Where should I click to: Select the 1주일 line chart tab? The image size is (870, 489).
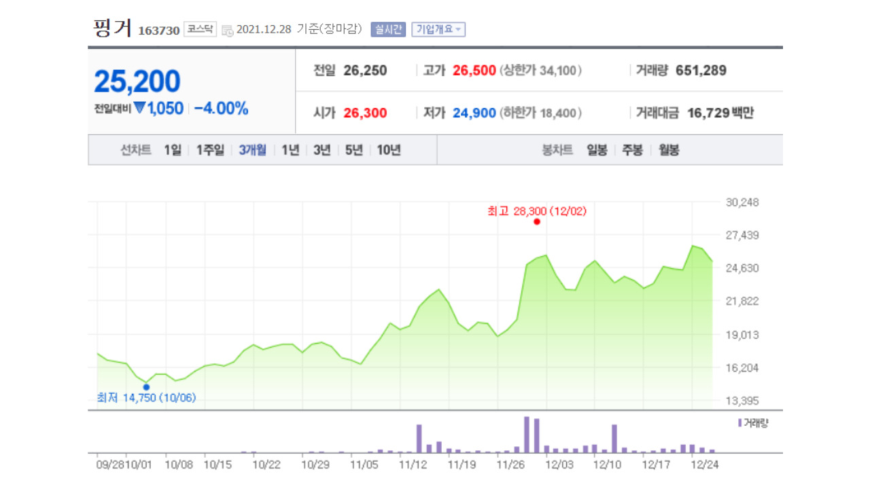(210, 151)
